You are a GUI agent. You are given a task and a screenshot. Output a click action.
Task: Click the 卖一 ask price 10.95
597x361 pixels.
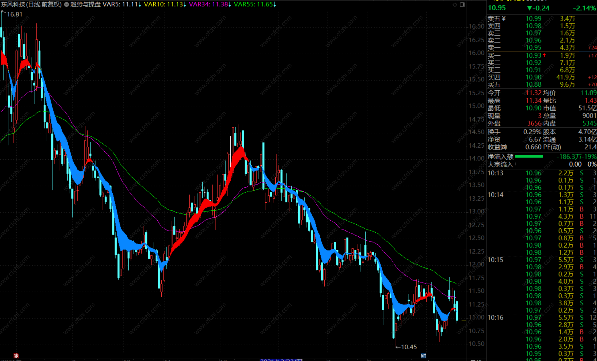pyautogui.click(x=533, y=47)
